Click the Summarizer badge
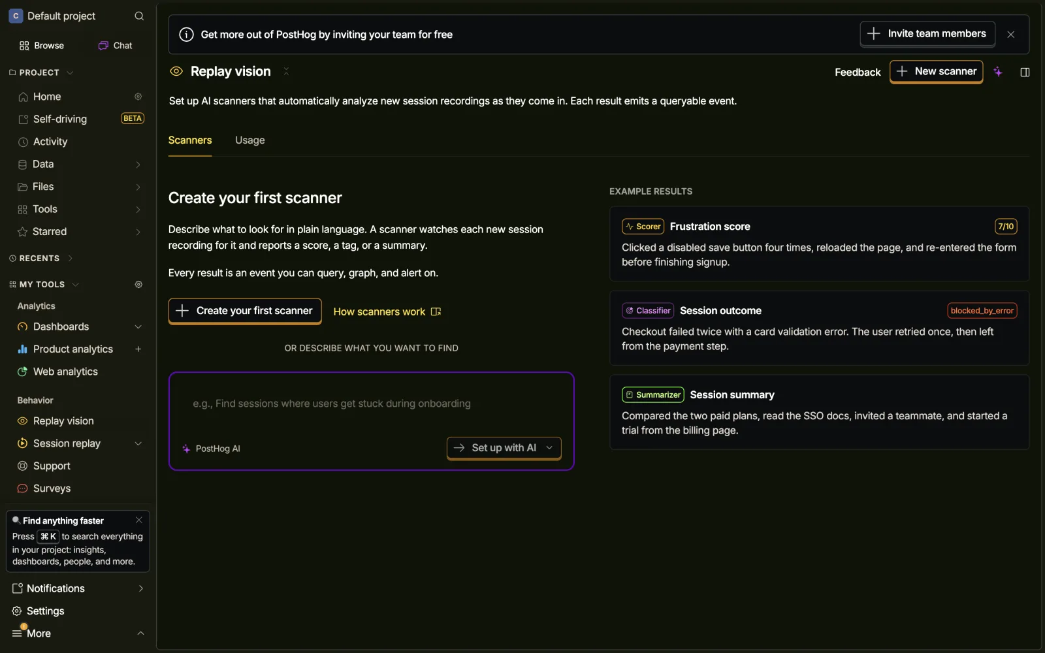Image resolution: width=1045 pixels, height=653 pixels. [x=653, y=395]
